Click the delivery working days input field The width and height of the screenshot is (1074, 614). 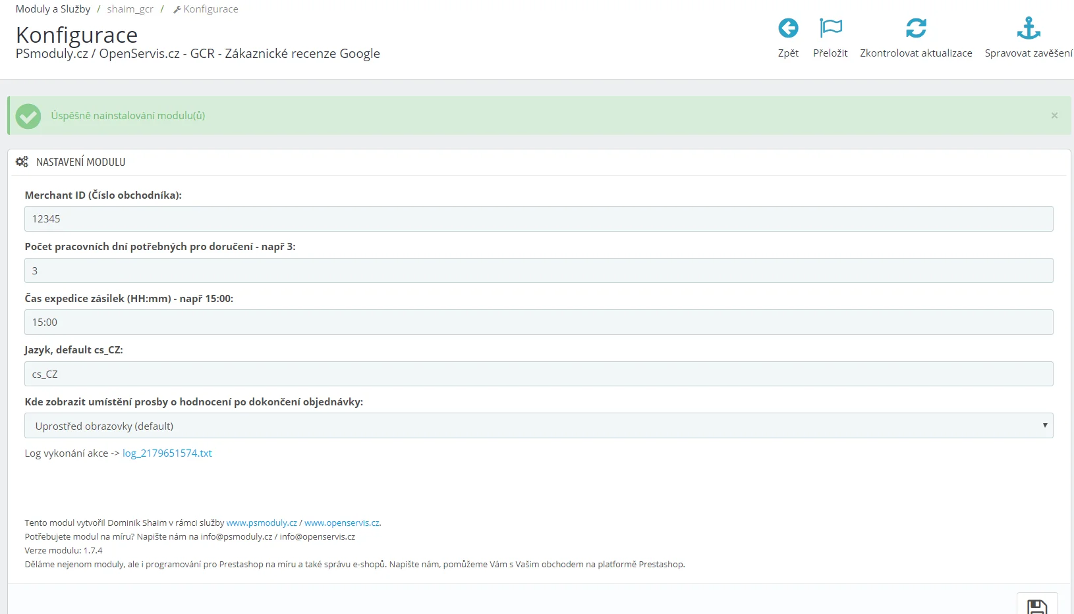coord(538,270)
